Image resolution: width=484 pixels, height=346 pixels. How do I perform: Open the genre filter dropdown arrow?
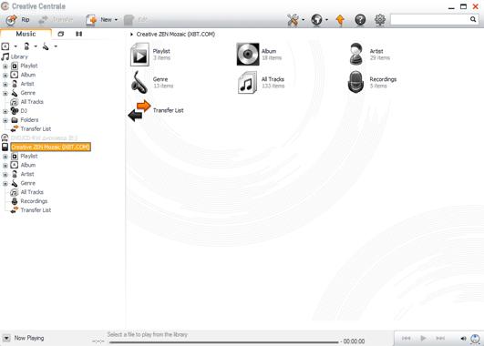pyautogui.click(x=56, y=46)
